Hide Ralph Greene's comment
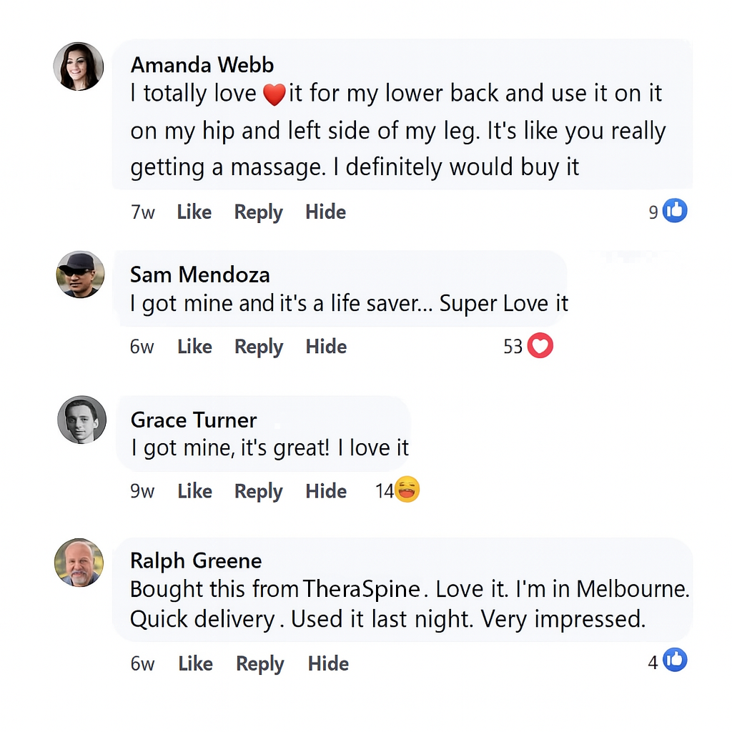This screenshot has width=732, height=732. coord(328,663)
